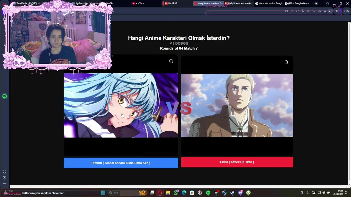Open the taskbar clock showing 23:39

click(338, 193)
